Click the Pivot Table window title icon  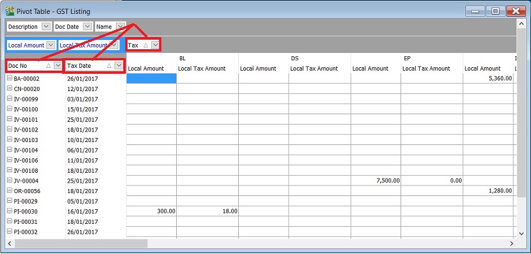[x=9, y=11]
